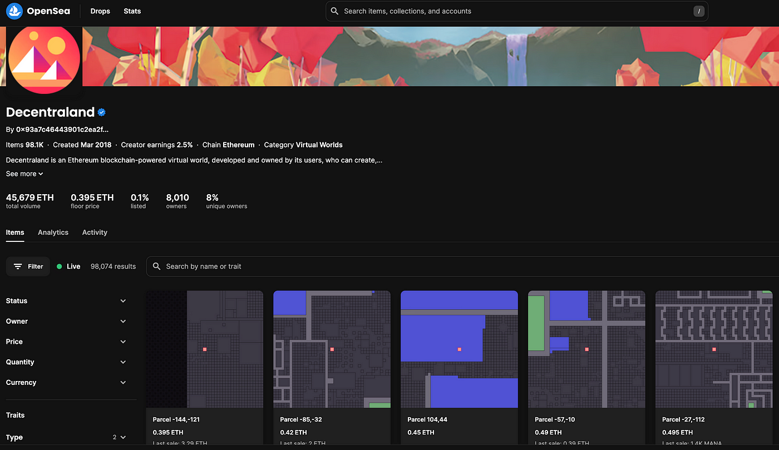Click the magnifier icon in top search bar
Screen dimensions: 779x450
click(x=334, y=11)
